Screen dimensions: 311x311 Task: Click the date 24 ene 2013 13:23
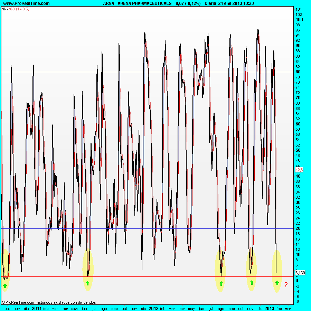pyautogui.click(x=236, y=3)
